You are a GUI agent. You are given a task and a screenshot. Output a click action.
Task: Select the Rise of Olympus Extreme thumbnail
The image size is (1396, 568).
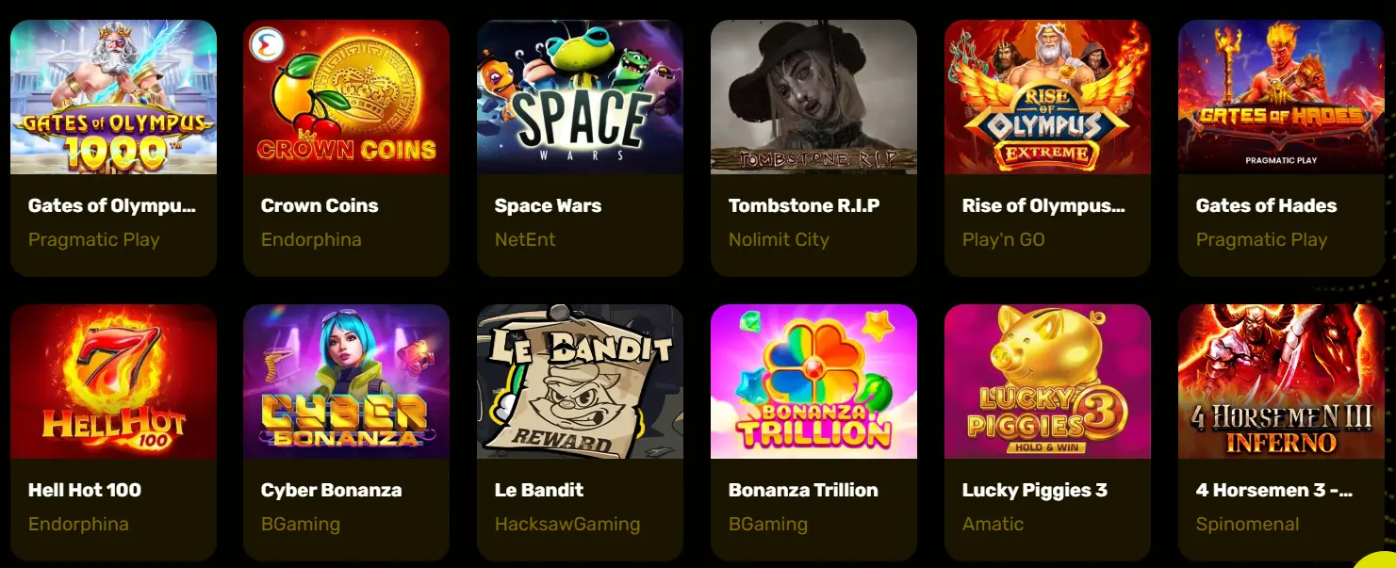[x=1047, y=97]
